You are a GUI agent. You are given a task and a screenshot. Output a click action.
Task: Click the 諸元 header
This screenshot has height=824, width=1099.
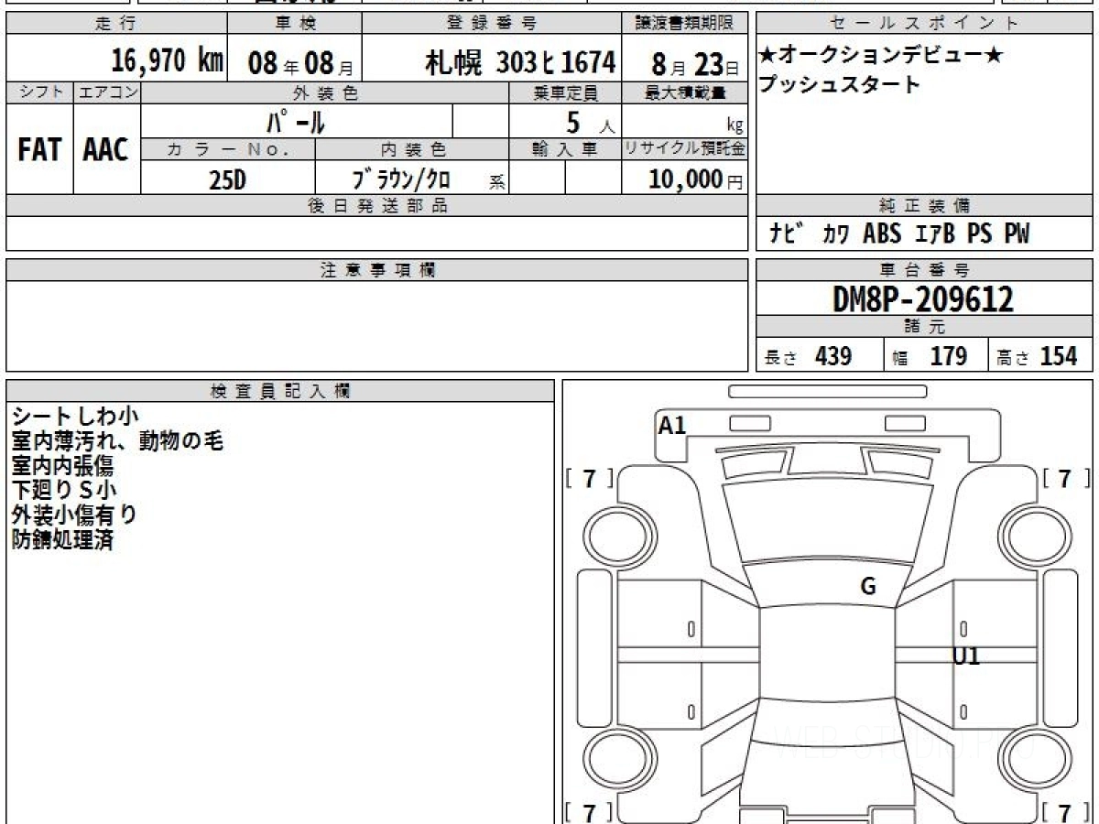tap(925, 327)
